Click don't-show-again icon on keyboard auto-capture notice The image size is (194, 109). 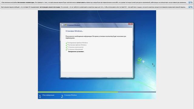click(192, 2)
